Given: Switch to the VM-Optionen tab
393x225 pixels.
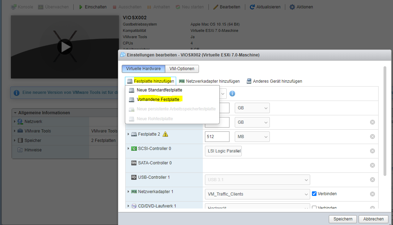Looking at the screenshot, I should (182, 69).
